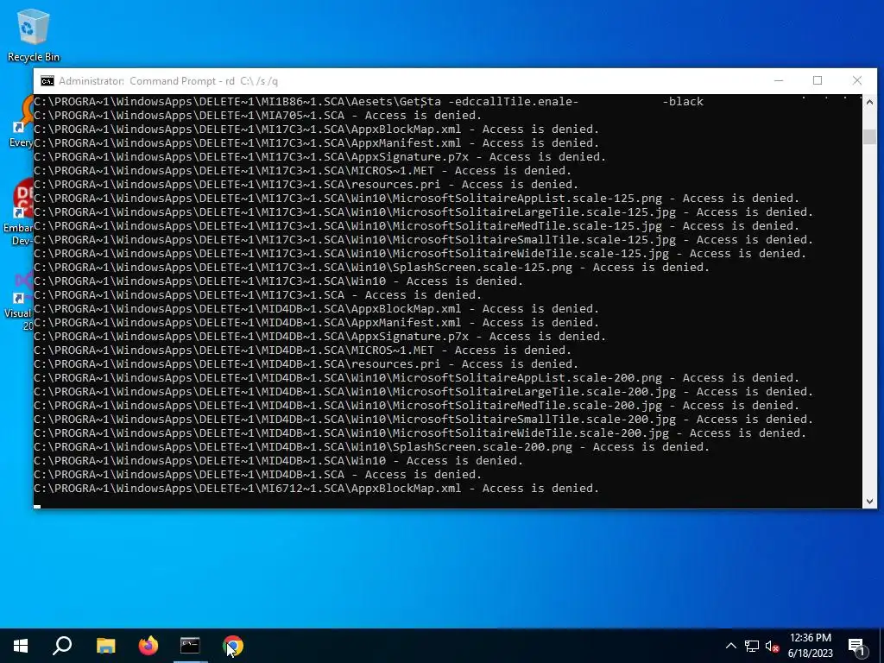This screenshot has height=663, width=884.
Task: Click the MicrosoftSolitaireLargeTile.scale-200.jpg line
Action: pyautogui.click(x=423, y=392)
